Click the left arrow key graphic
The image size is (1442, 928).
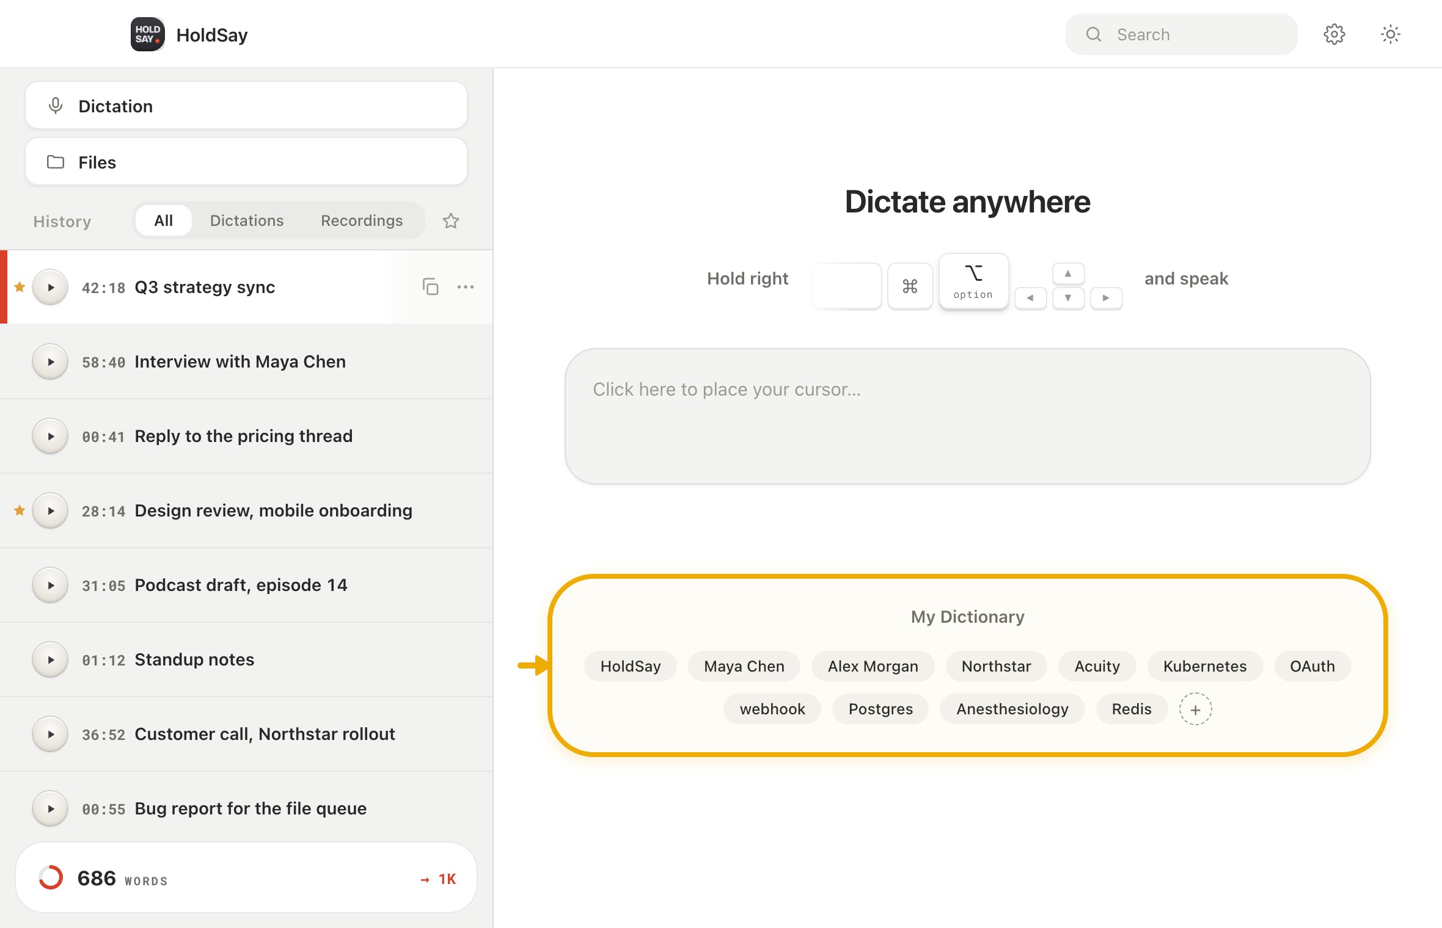coord(1030,299)
